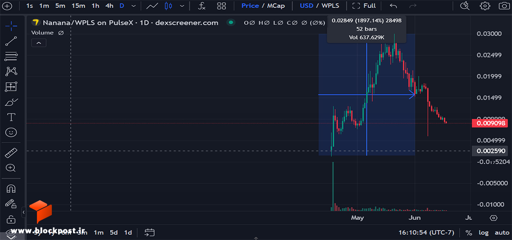Switch display to MCap

coord(276,6)
